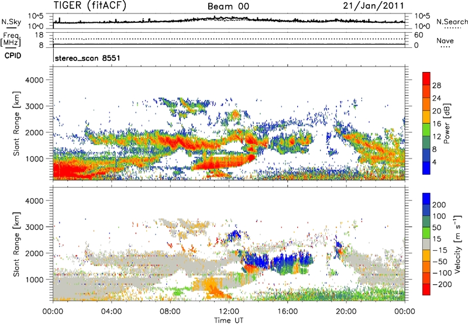Select the "N.Sky" legend label
Screen dimensions: 468x324
click(x=11, y=22)
